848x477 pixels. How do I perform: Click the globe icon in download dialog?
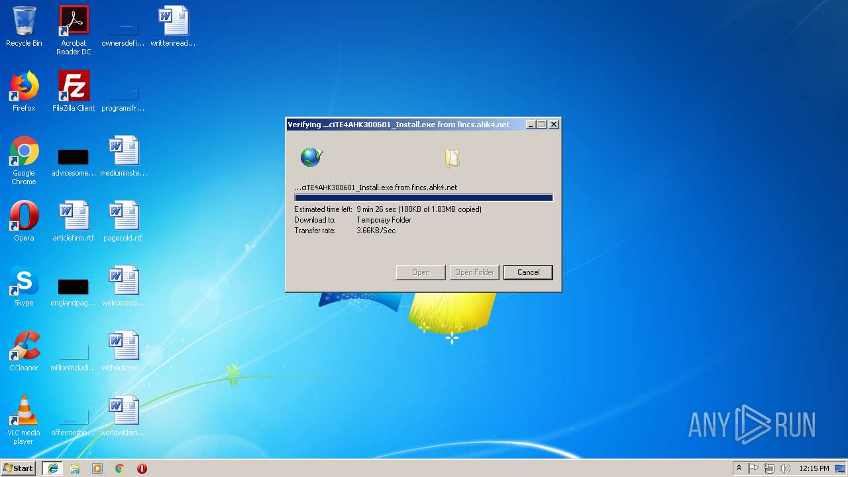tap(311, 157)
